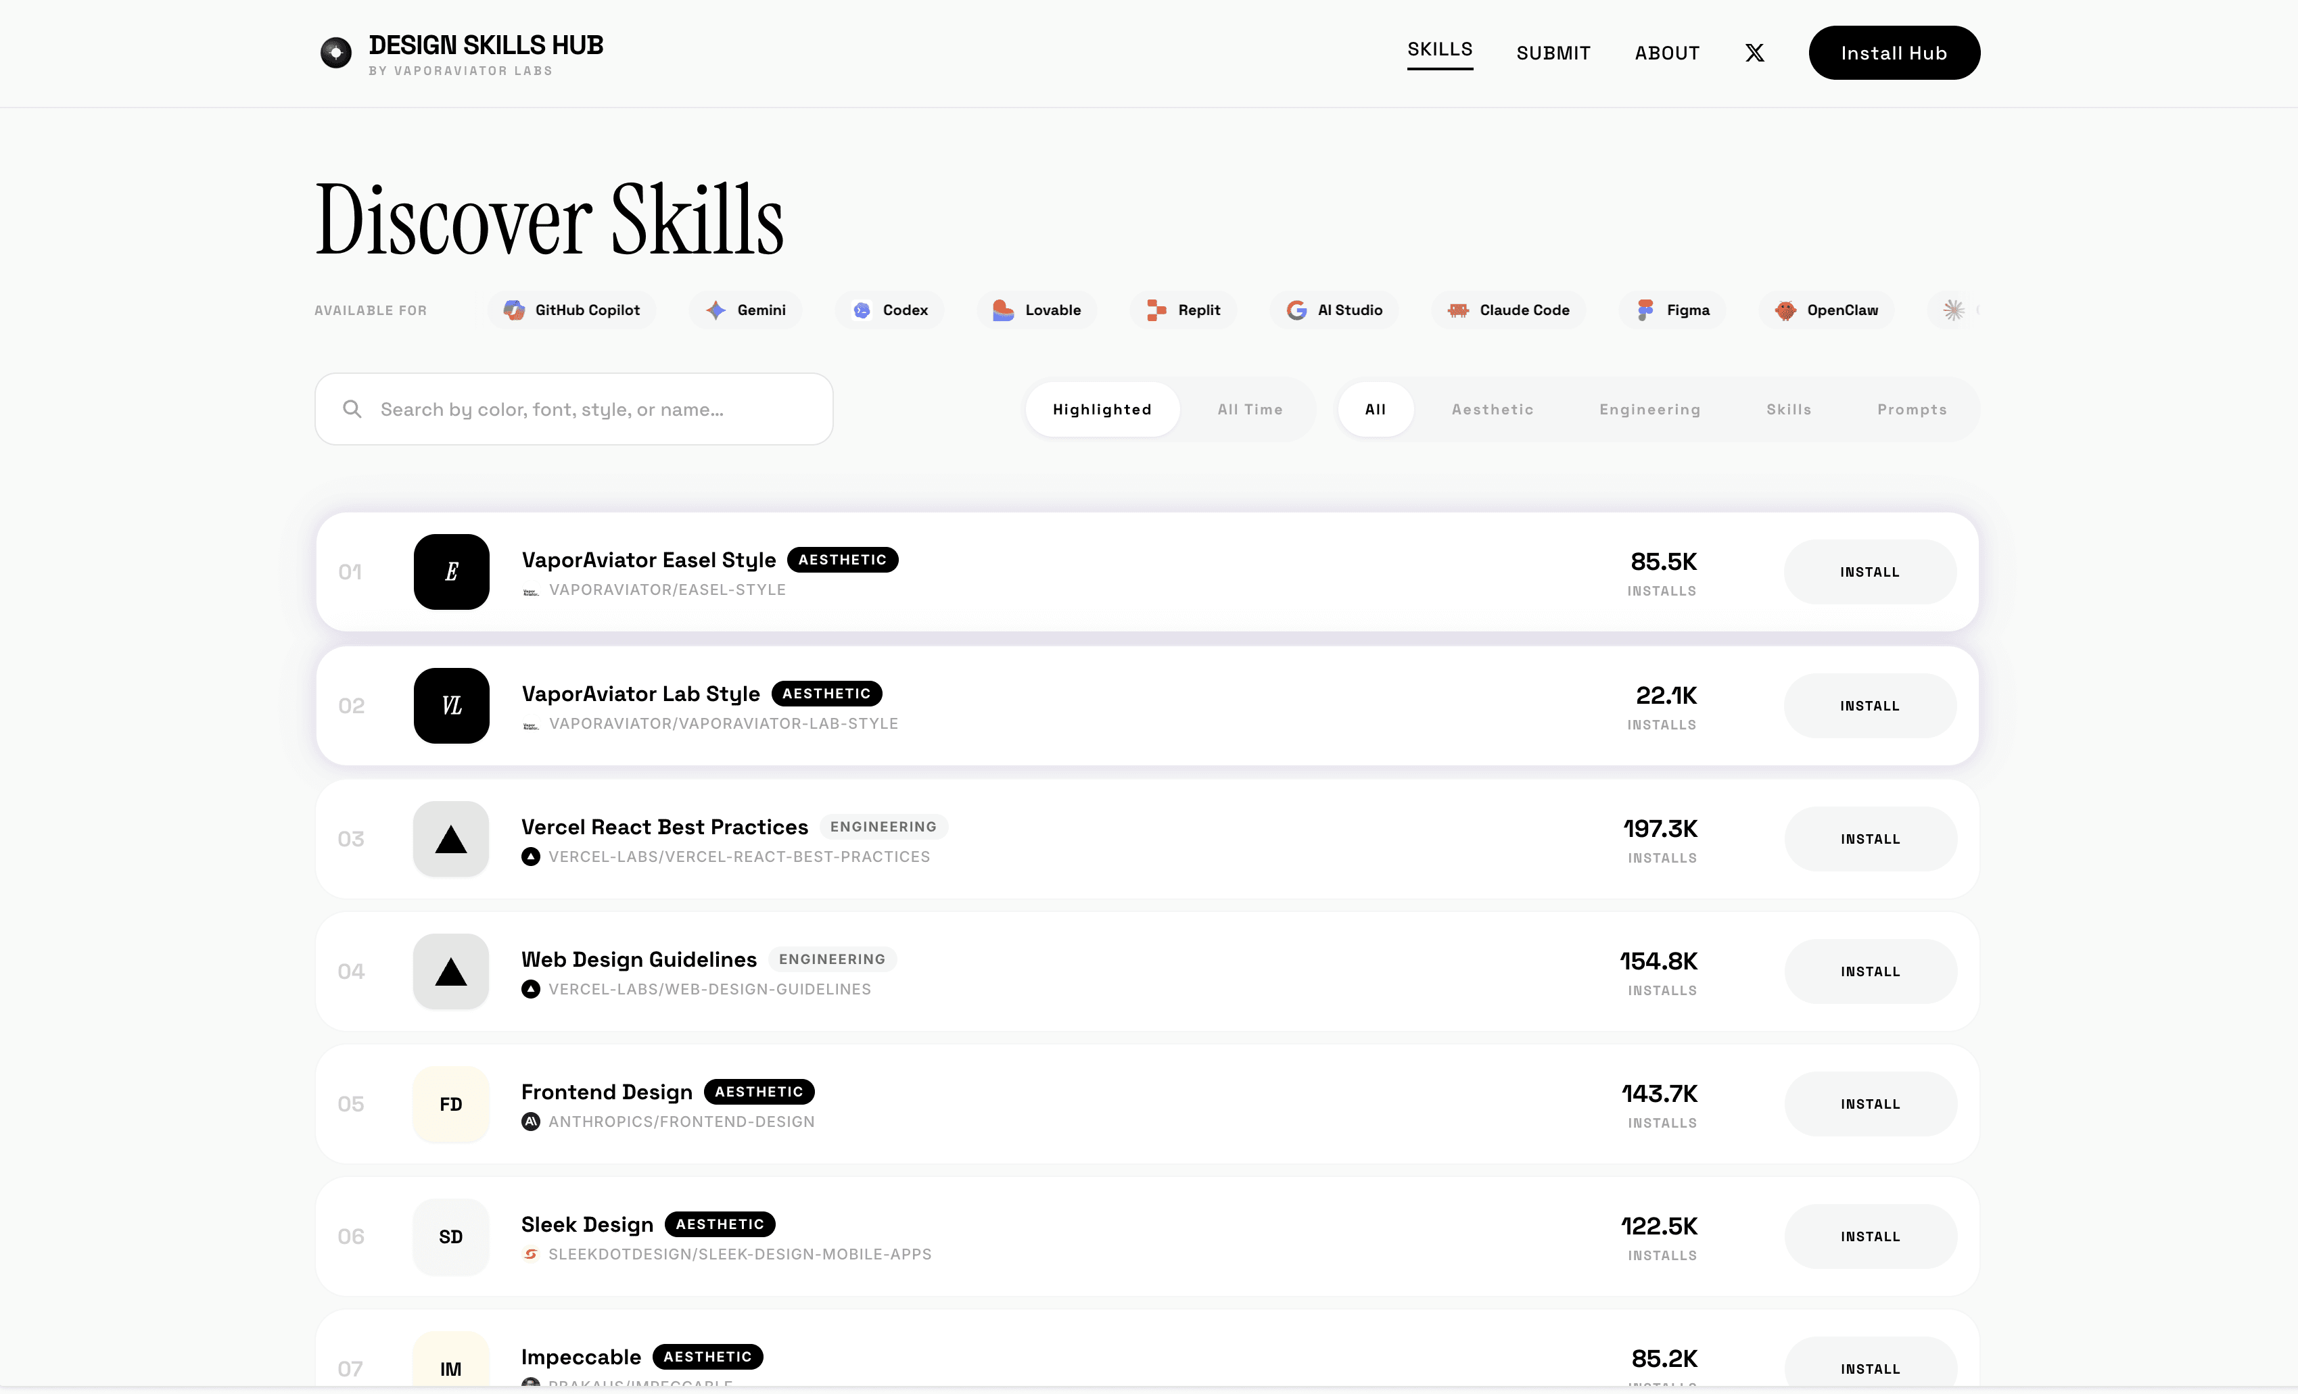Screen dimensions: 2298x1394
Task: Filter by Engineering category
Action: pyautogui.click(x=1649, y=409)
